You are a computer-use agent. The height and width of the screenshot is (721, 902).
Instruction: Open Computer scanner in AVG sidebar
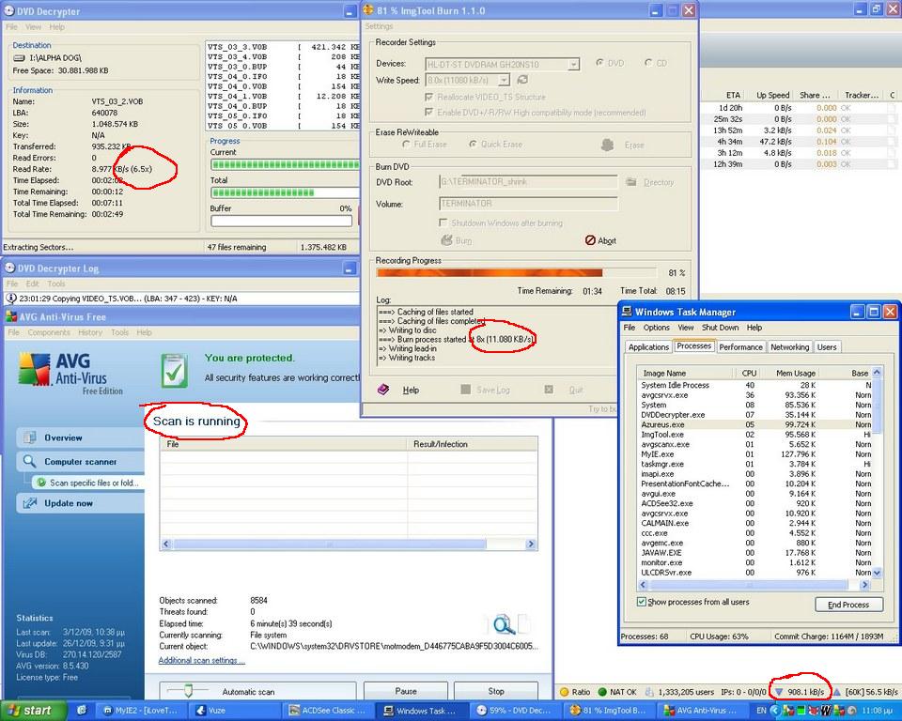coord(80,461)
